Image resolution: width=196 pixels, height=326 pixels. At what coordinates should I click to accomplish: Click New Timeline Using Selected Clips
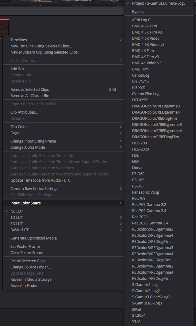pos(41,46)
